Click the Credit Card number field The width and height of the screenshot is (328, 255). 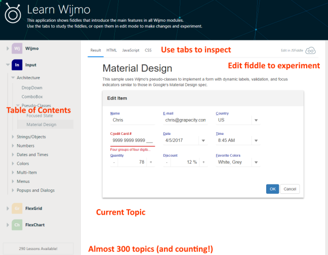pyautogui.click(x=133, y=140)
